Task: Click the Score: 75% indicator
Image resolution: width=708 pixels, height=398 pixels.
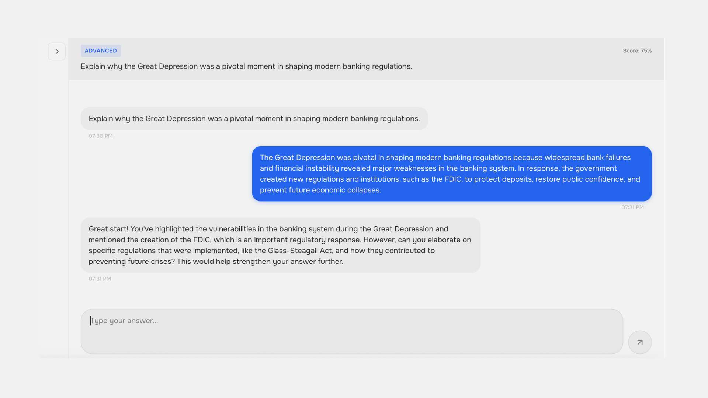Action: point(637,51)
